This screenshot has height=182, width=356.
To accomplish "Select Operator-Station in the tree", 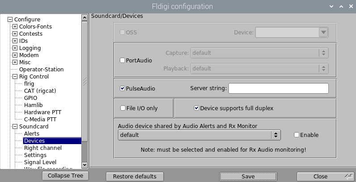I will (41, 70).
